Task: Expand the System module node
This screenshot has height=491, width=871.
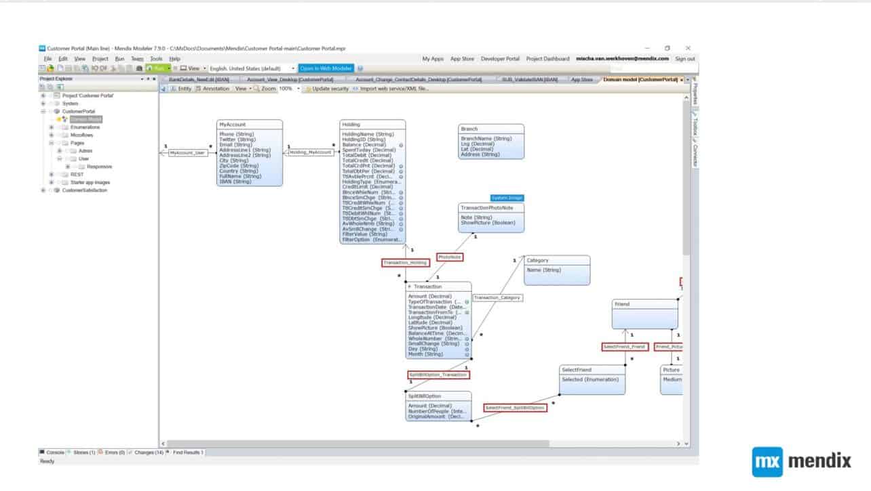Action: pos(43,104)
